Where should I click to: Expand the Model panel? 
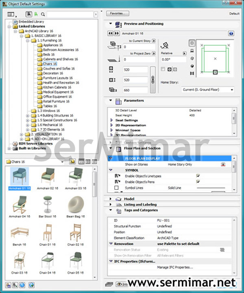coord(111,199)
